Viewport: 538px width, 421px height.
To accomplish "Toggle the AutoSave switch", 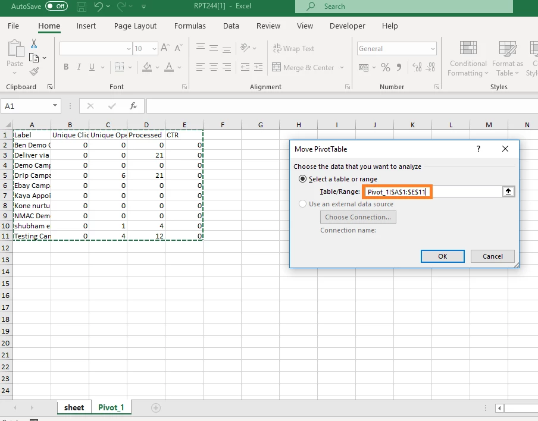I will pos(57,6).
